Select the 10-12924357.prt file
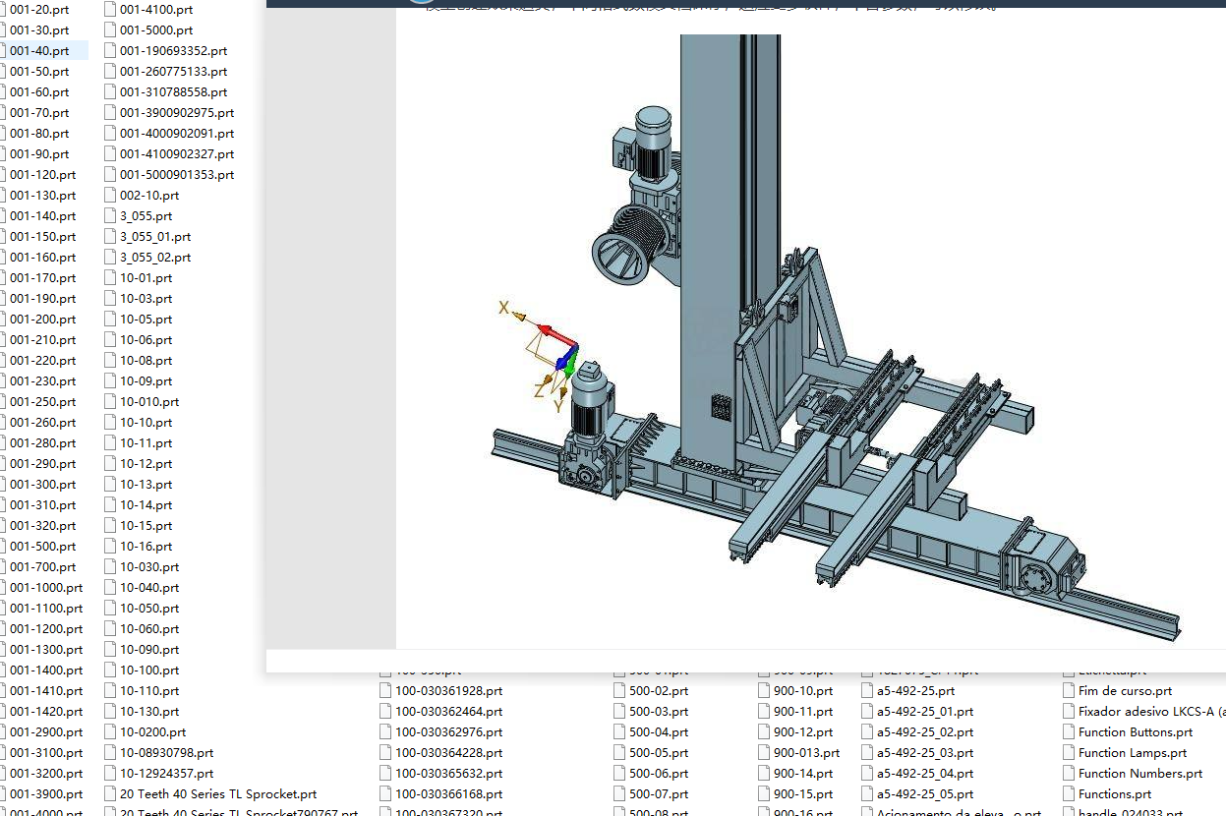This screenshot has height=816, width=1226. click(166, 773)
